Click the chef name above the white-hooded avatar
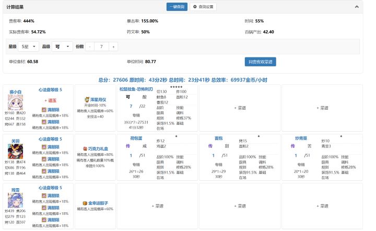Screen dimensions: 376x231 click(15, 92)
